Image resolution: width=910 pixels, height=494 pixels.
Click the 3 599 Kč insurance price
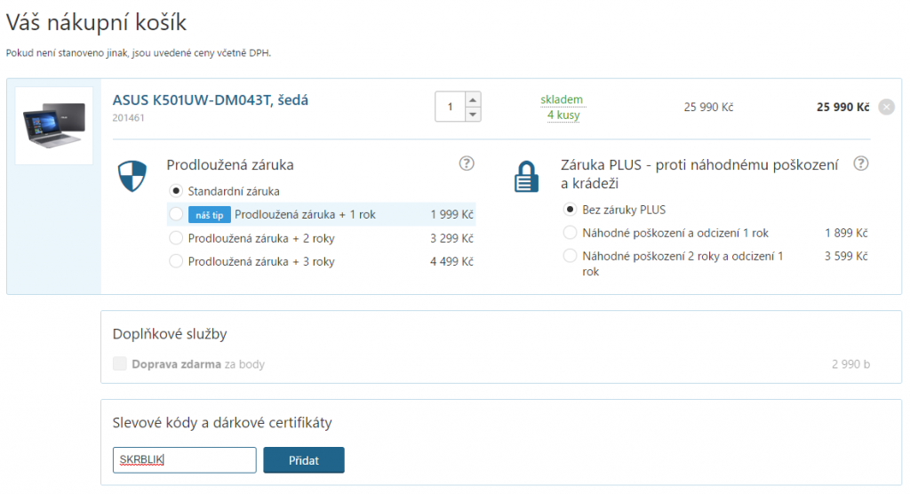pyautogui.click(x=846, y=256)
